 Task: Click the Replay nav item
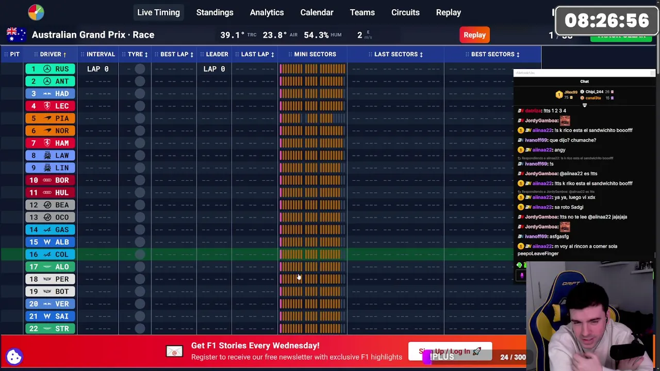point(448,12)
